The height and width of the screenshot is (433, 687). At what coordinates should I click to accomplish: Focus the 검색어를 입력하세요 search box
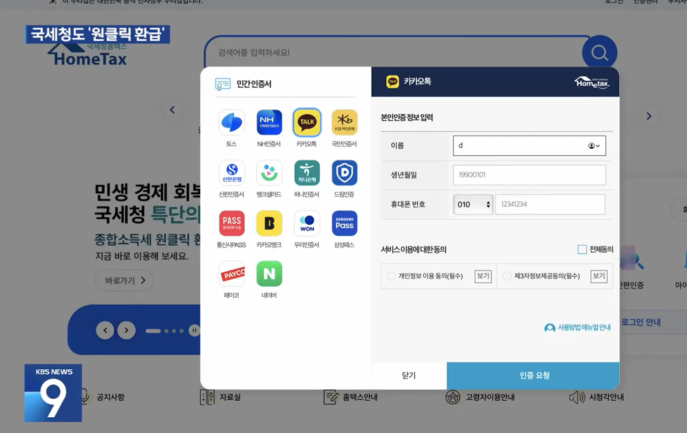(x=394, y=53)
